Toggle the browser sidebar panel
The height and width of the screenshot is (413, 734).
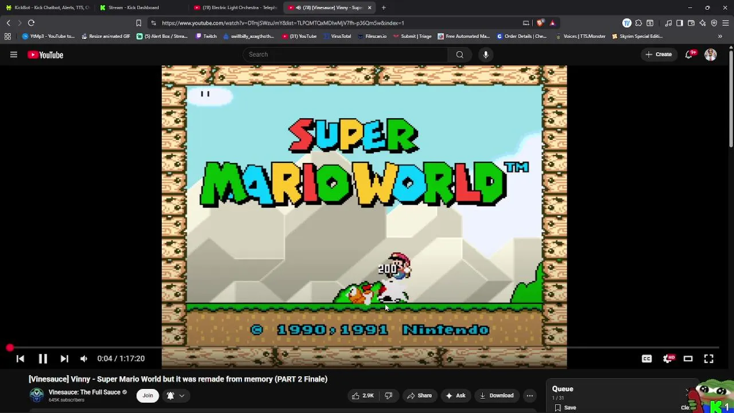680,23
